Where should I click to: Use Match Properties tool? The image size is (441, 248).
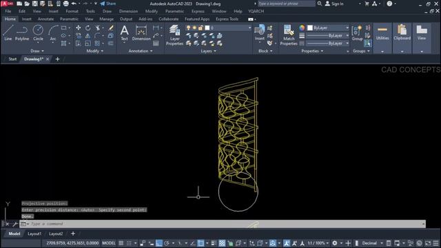coord(289,35)
